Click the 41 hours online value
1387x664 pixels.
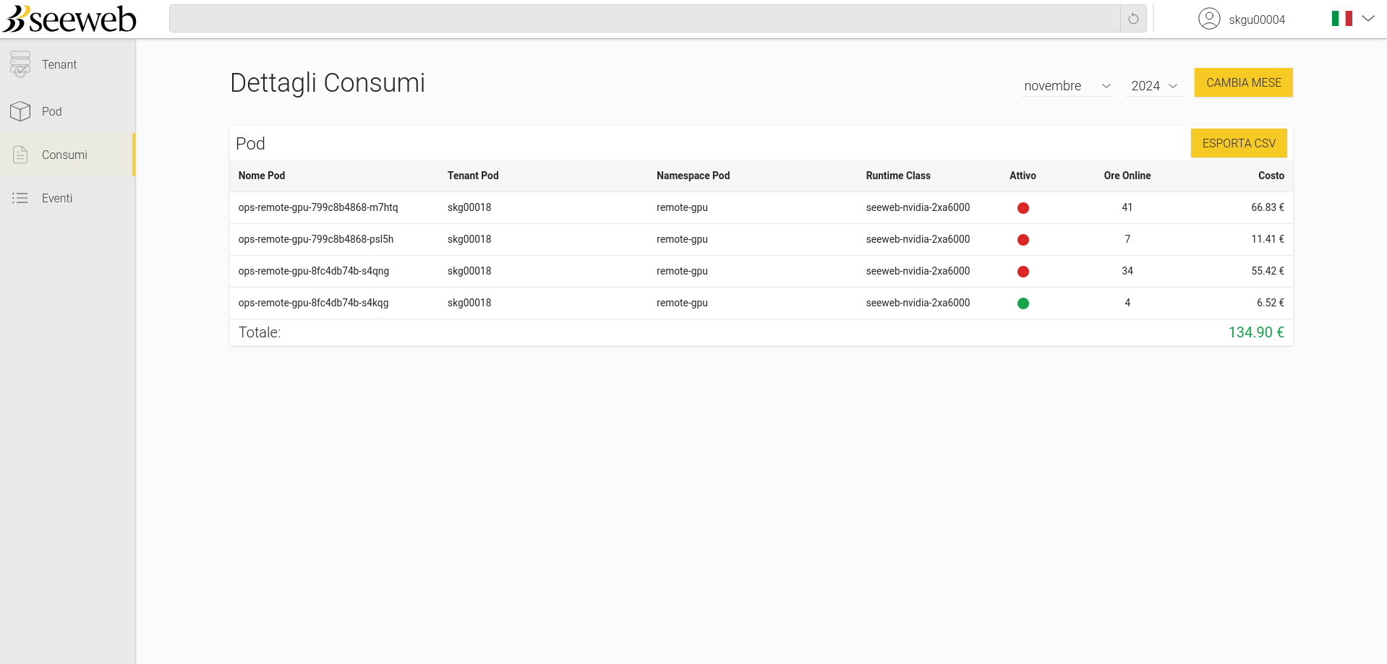click(x=1127, y=207)
